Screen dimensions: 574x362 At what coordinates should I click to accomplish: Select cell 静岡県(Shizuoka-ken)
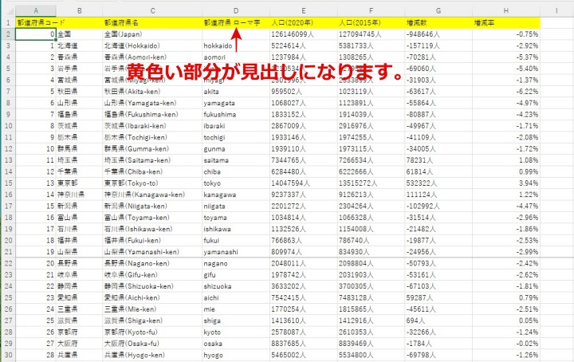pos(152,286)
